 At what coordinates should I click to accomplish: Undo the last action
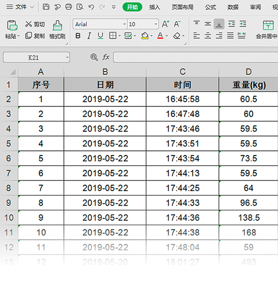click(x=91, y=7)
